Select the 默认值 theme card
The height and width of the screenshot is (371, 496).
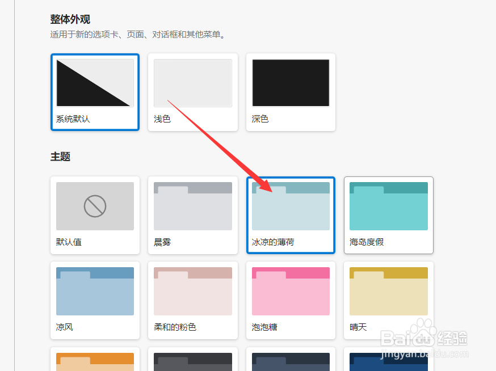(95, 215)
